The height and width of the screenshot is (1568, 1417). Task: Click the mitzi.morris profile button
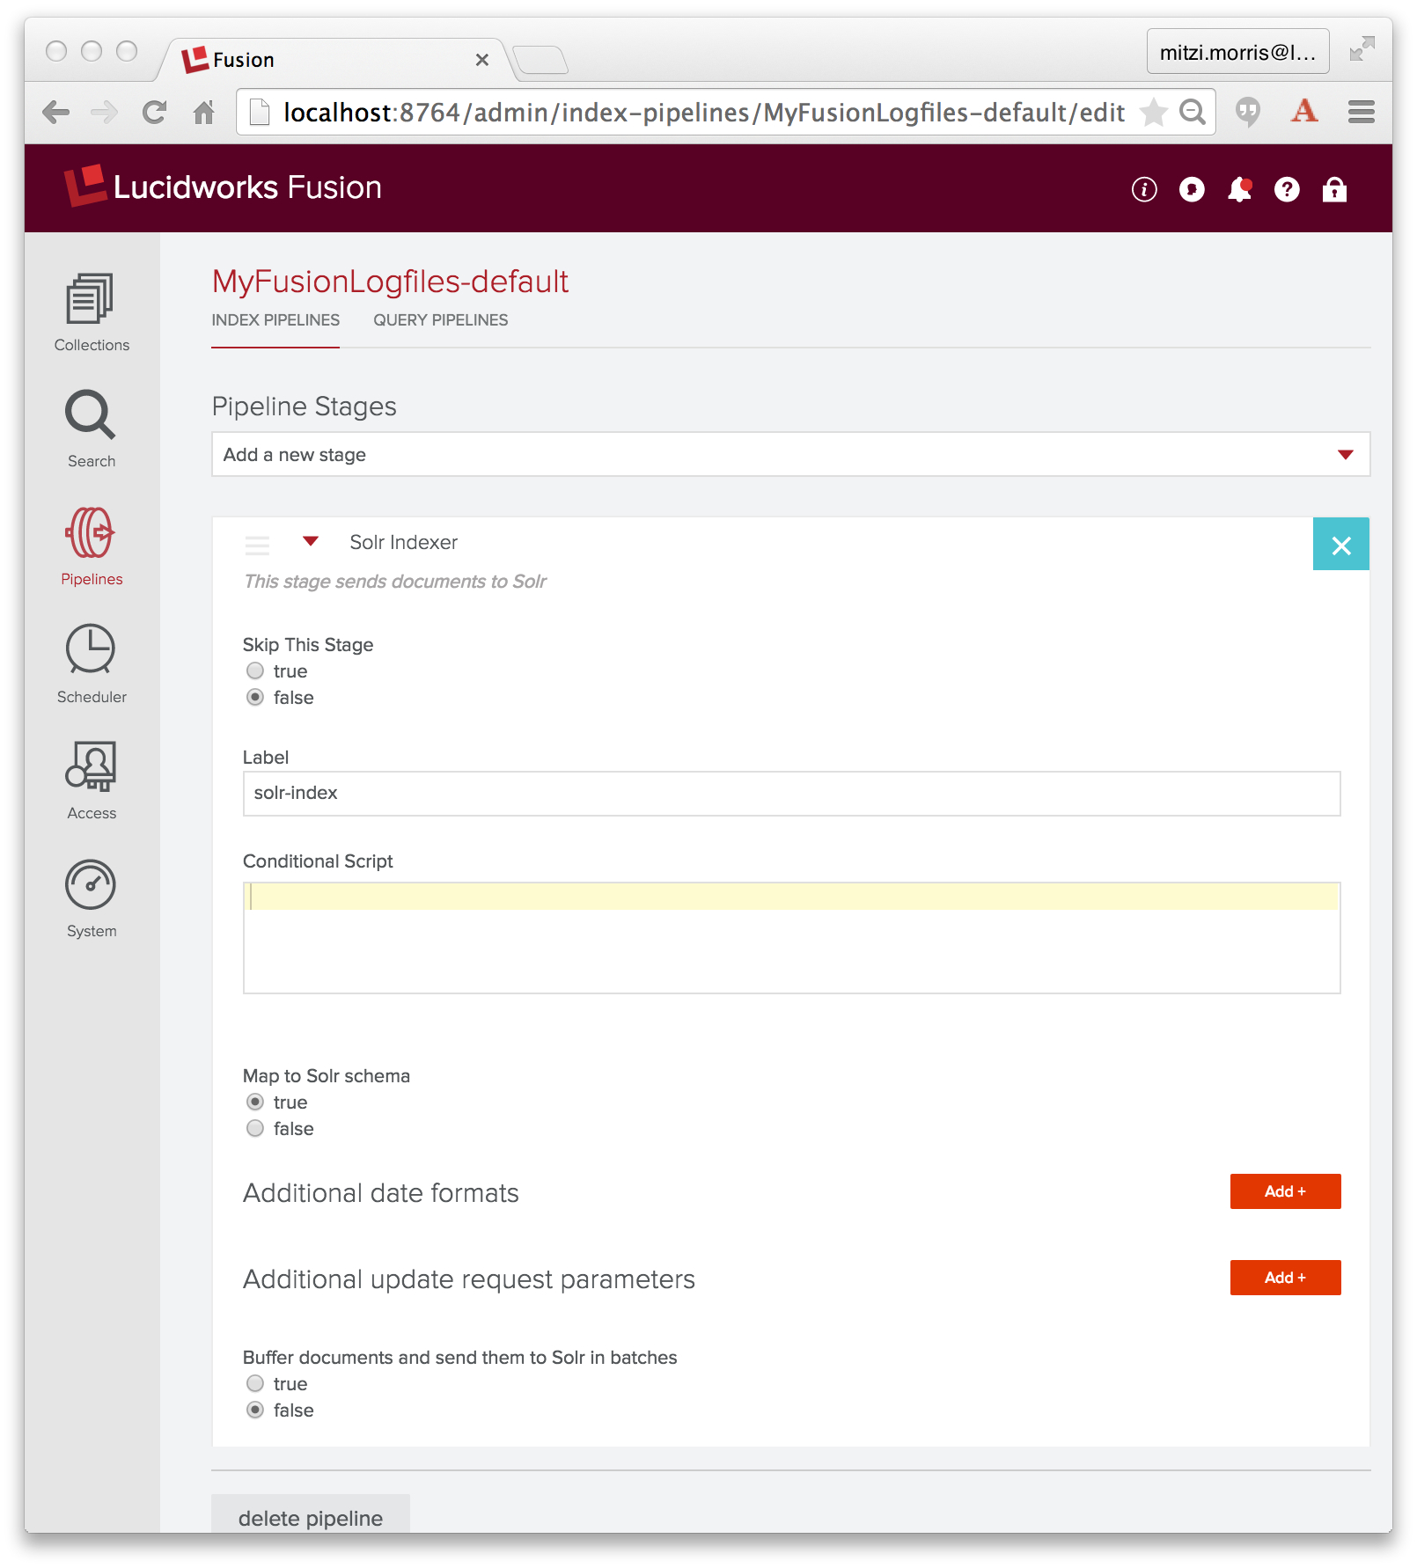[x=1237, y=52]
